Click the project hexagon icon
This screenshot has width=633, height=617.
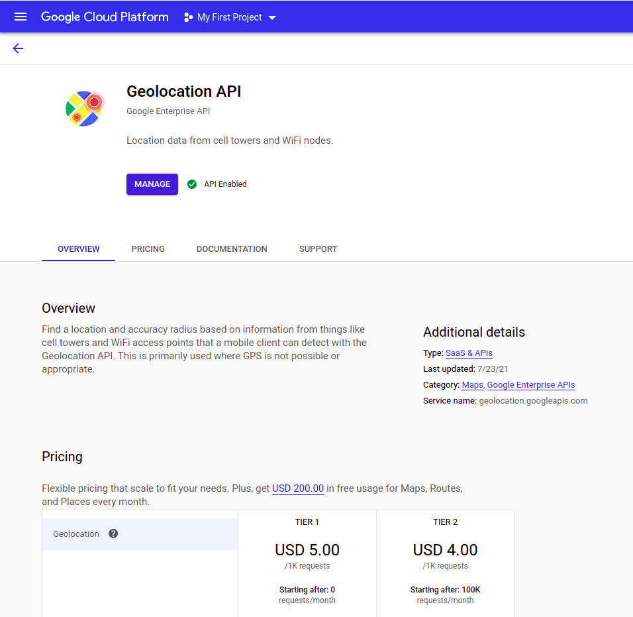click(x=188, y=17)
